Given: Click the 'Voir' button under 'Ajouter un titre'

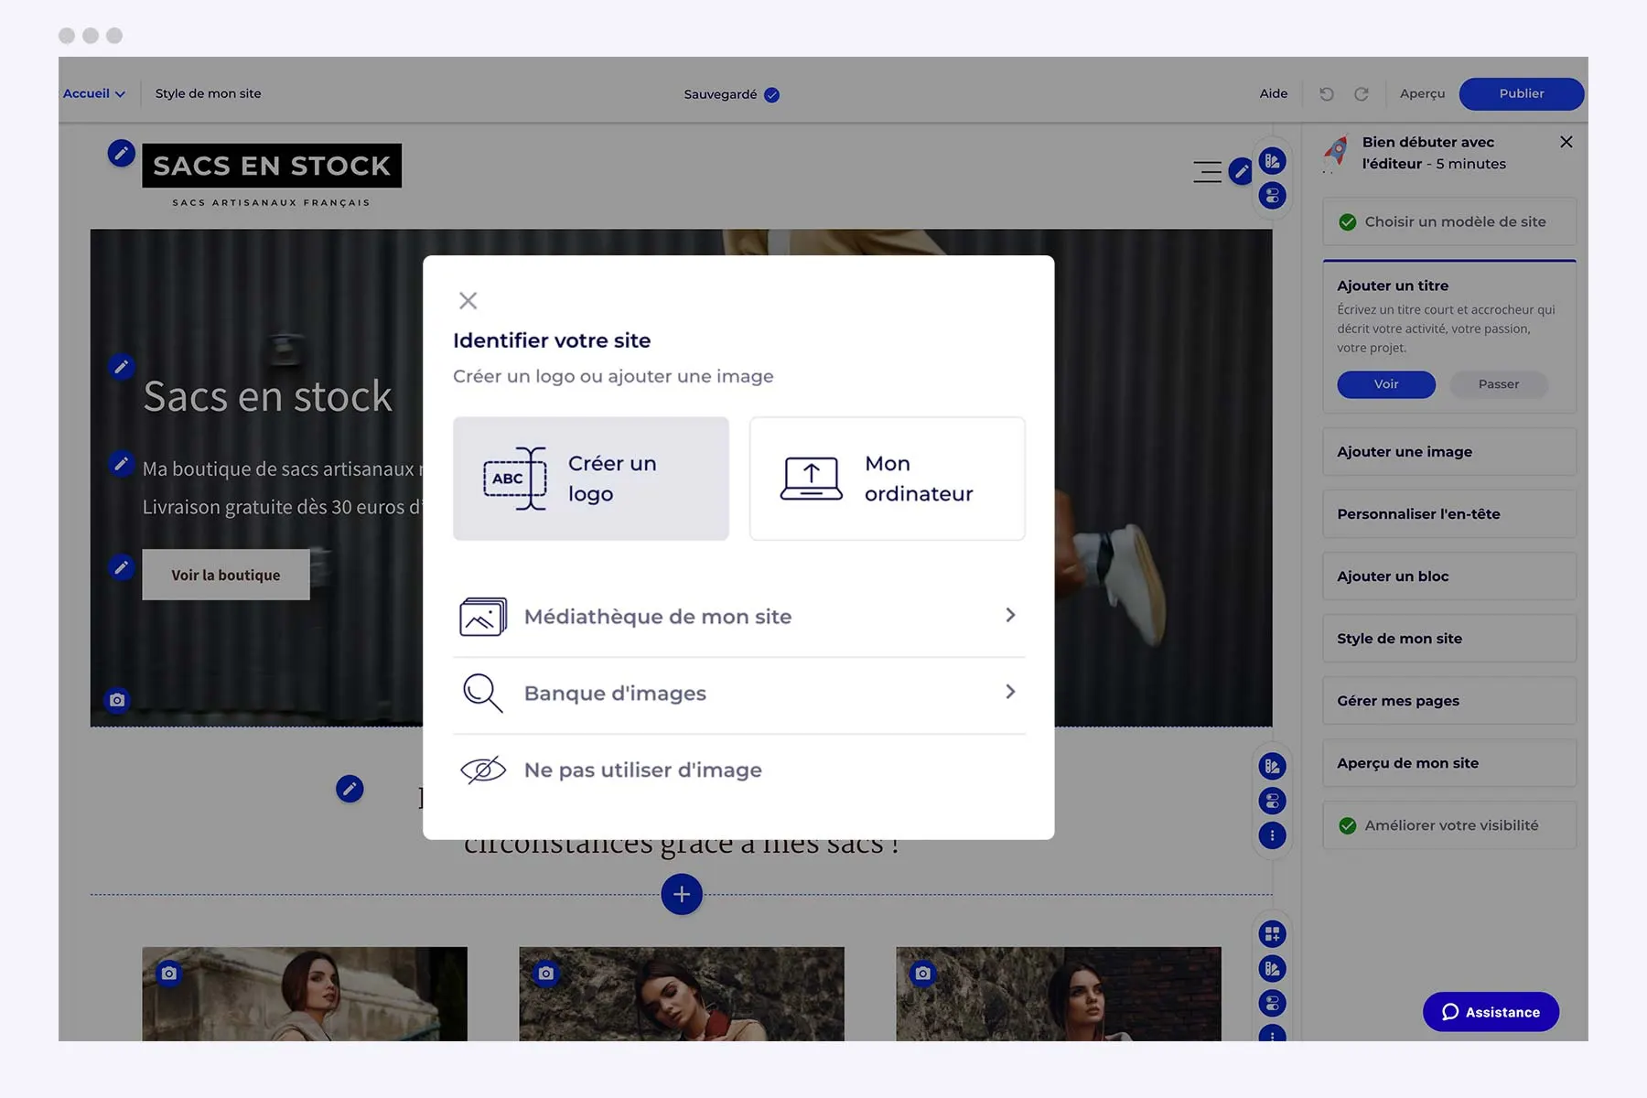Looking at the screenshot, I should [1386, 384].
